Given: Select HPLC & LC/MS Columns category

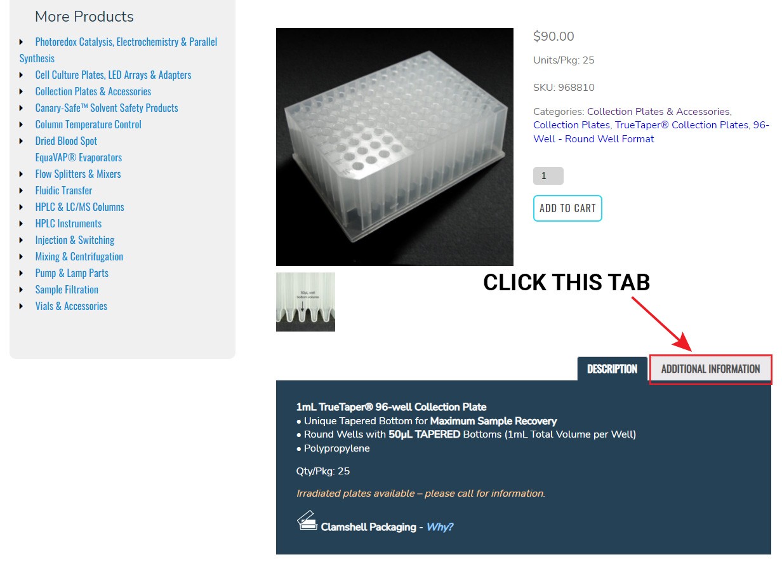Looking at the screenshot, I should [80, 207].
